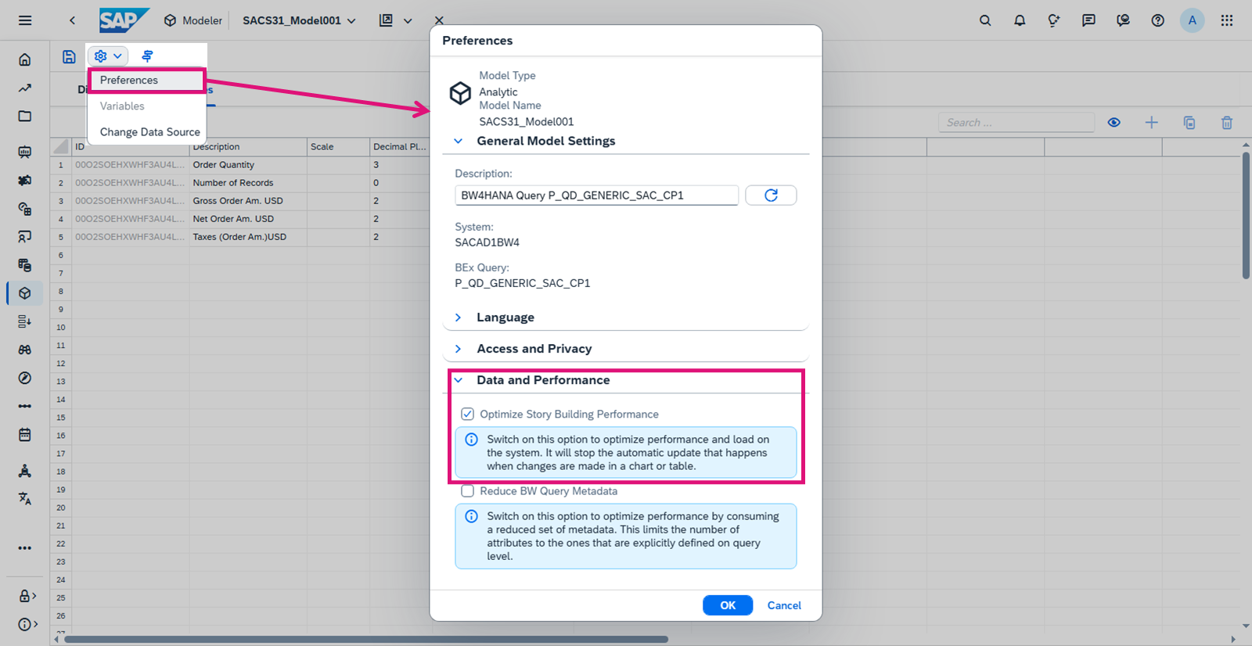Click the refresh icon next to Description

coord(771,195)
